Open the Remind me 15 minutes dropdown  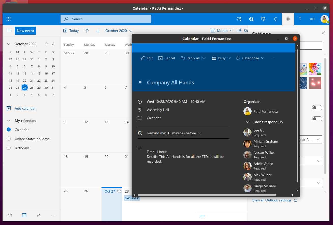pos(174,133)
